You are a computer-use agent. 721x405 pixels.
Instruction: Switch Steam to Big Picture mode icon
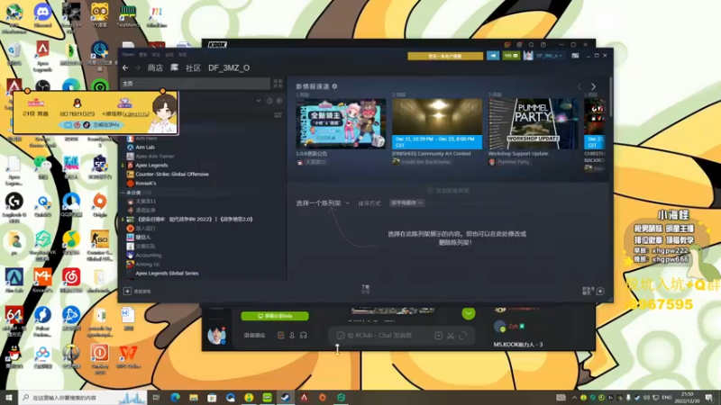click(x=575, y=56)
